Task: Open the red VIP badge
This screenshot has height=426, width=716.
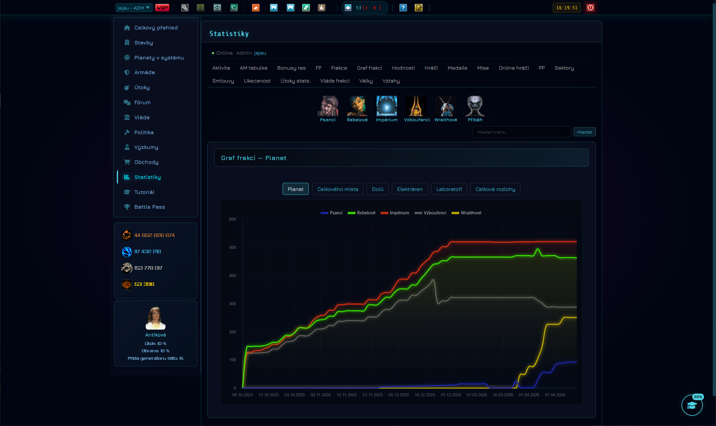Action: [x=162, y=8]
